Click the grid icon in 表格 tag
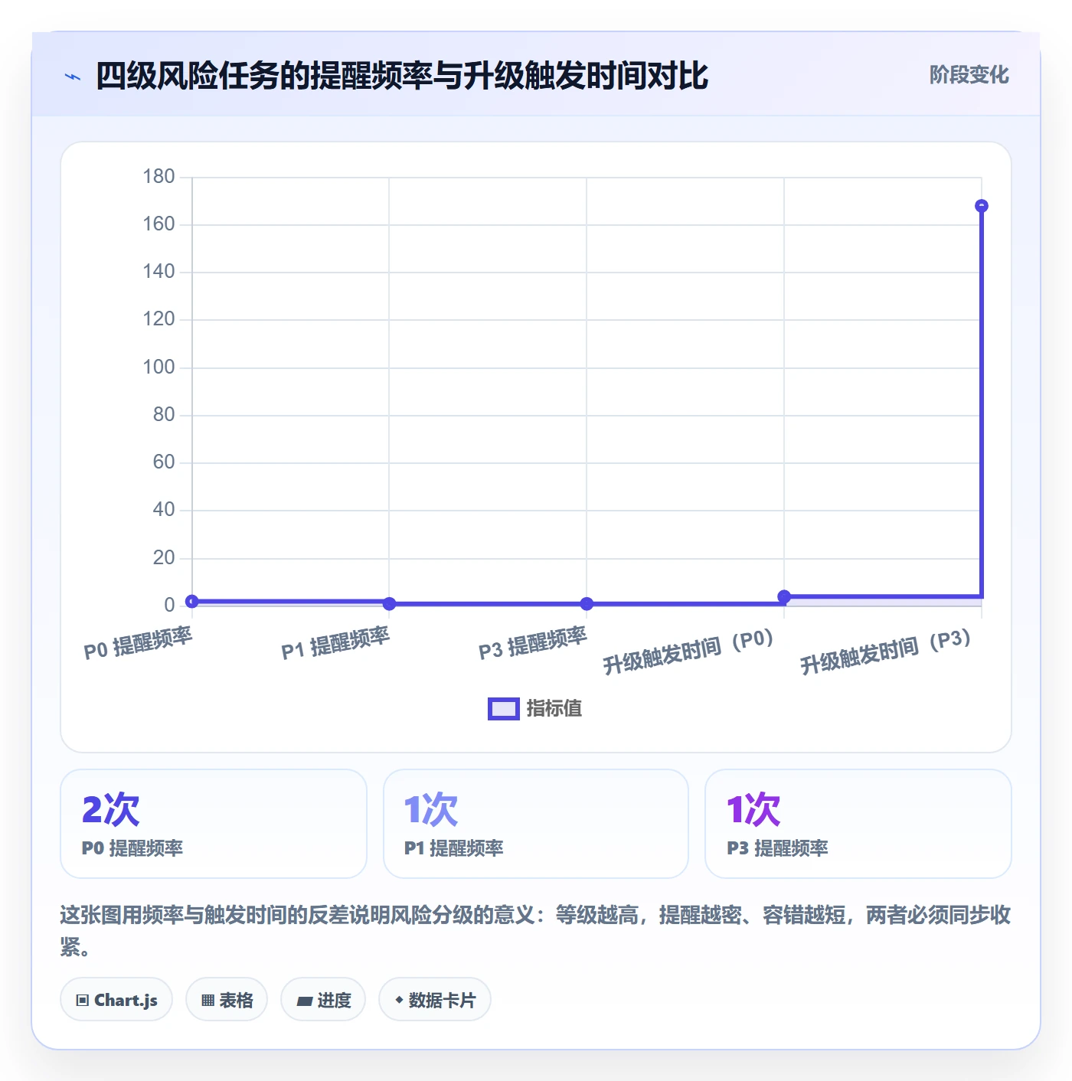The image size is (1072, 1081). coord(208,1001)
